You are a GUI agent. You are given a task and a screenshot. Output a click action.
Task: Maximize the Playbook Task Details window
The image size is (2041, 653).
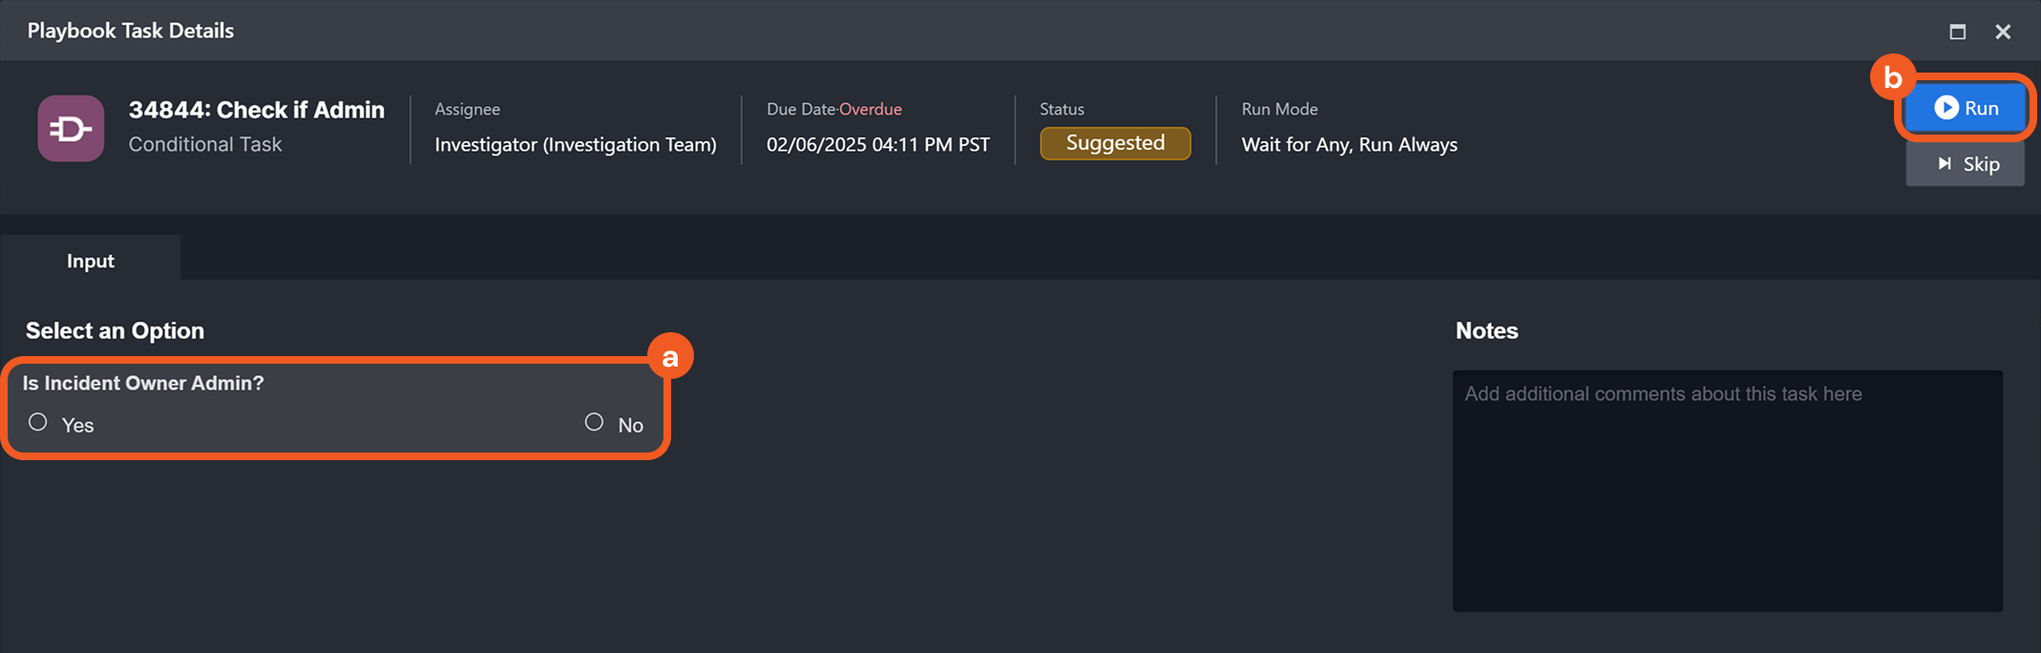tap(1957, 32)
